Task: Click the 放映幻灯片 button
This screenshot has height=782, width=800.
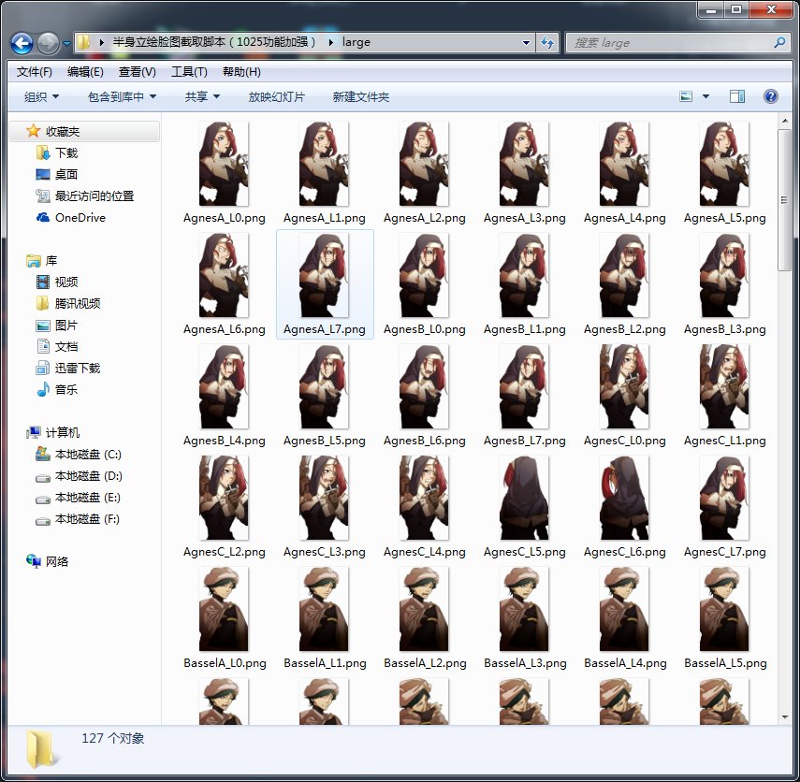Action: coord(277,97)
